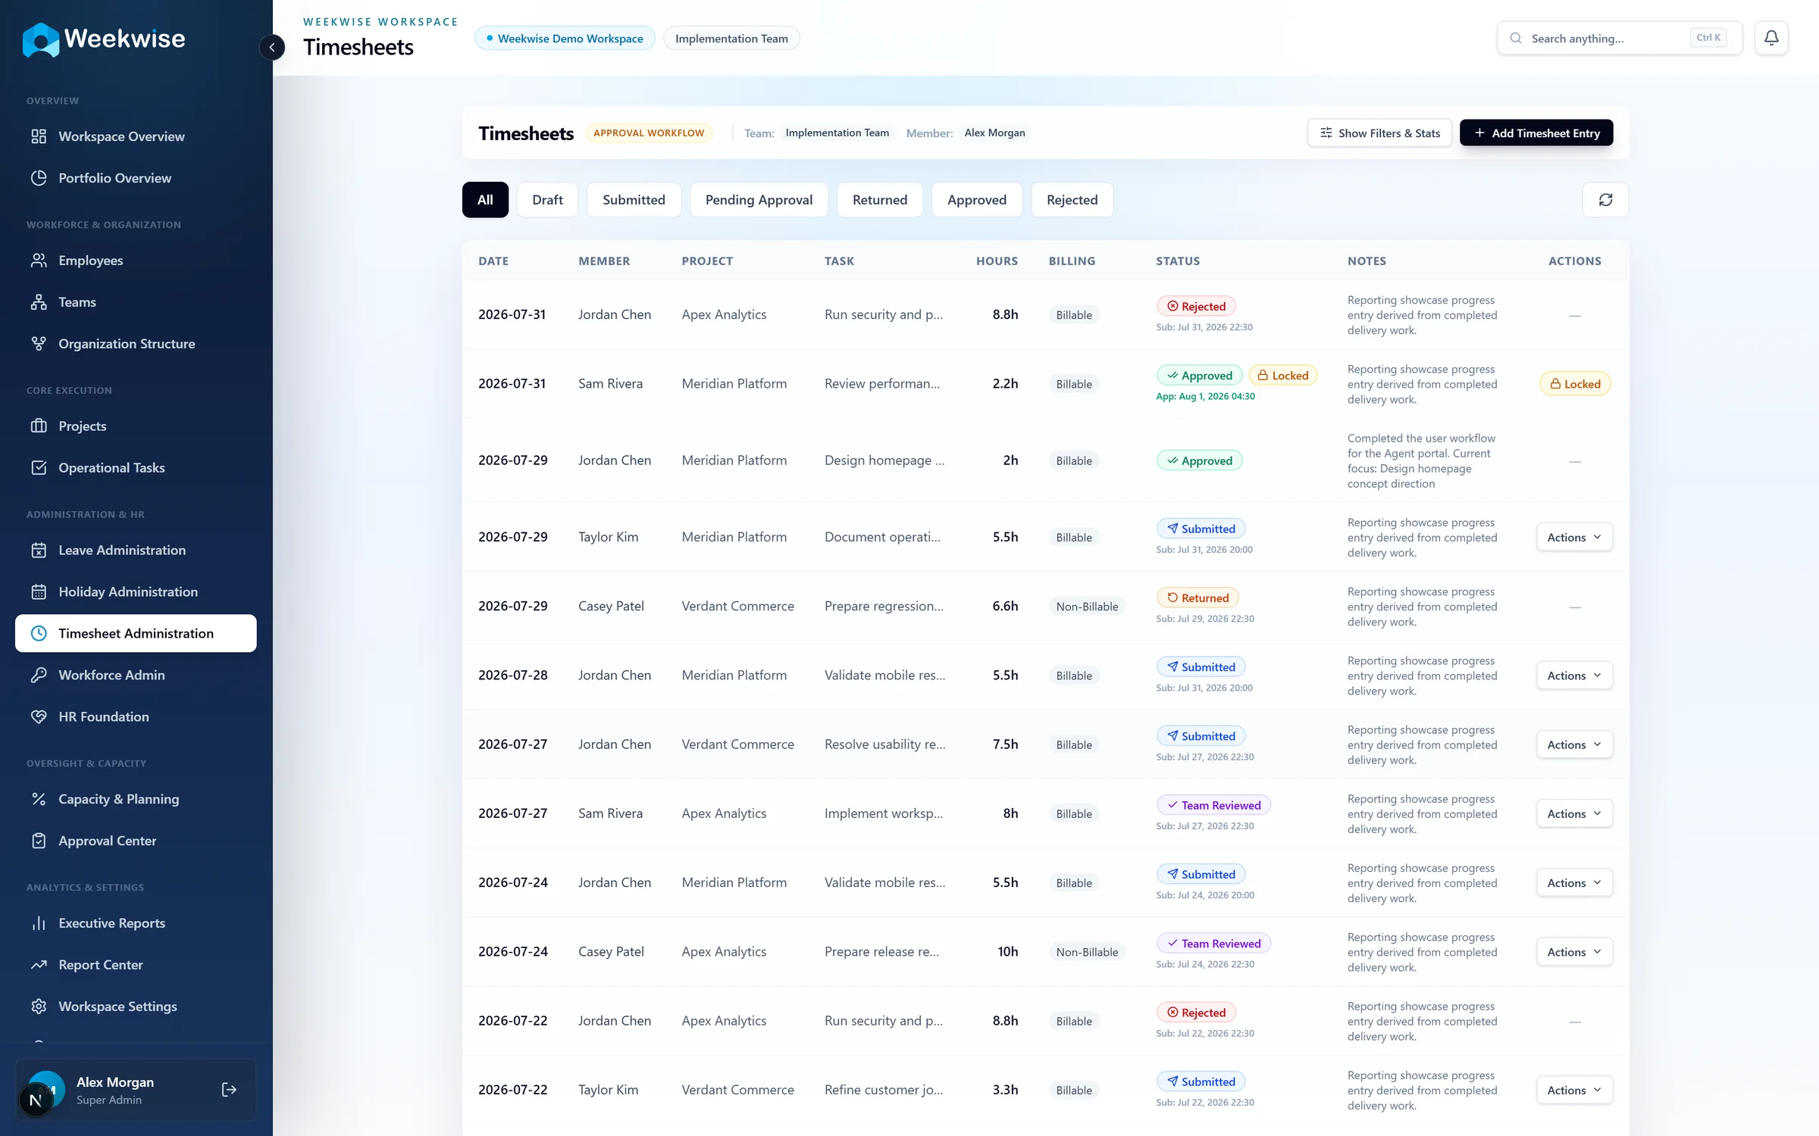Show the Returned timesheets tab
Viewport: 1819px width, 1136px height.
point(879,200)
